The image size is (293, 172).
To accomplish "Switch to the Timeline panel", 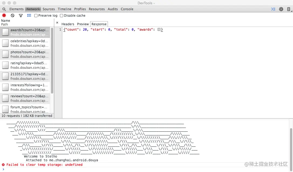I will 64,9.
